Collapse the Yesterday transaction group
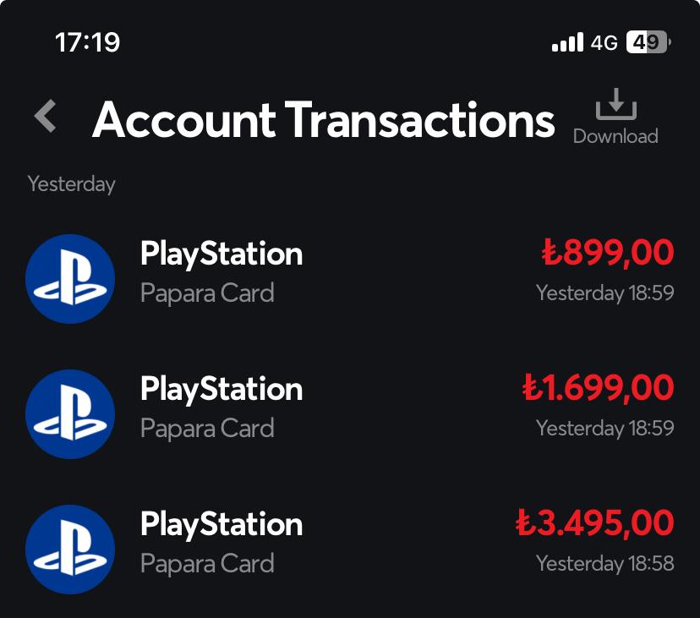700x618 pixels. 71,183
